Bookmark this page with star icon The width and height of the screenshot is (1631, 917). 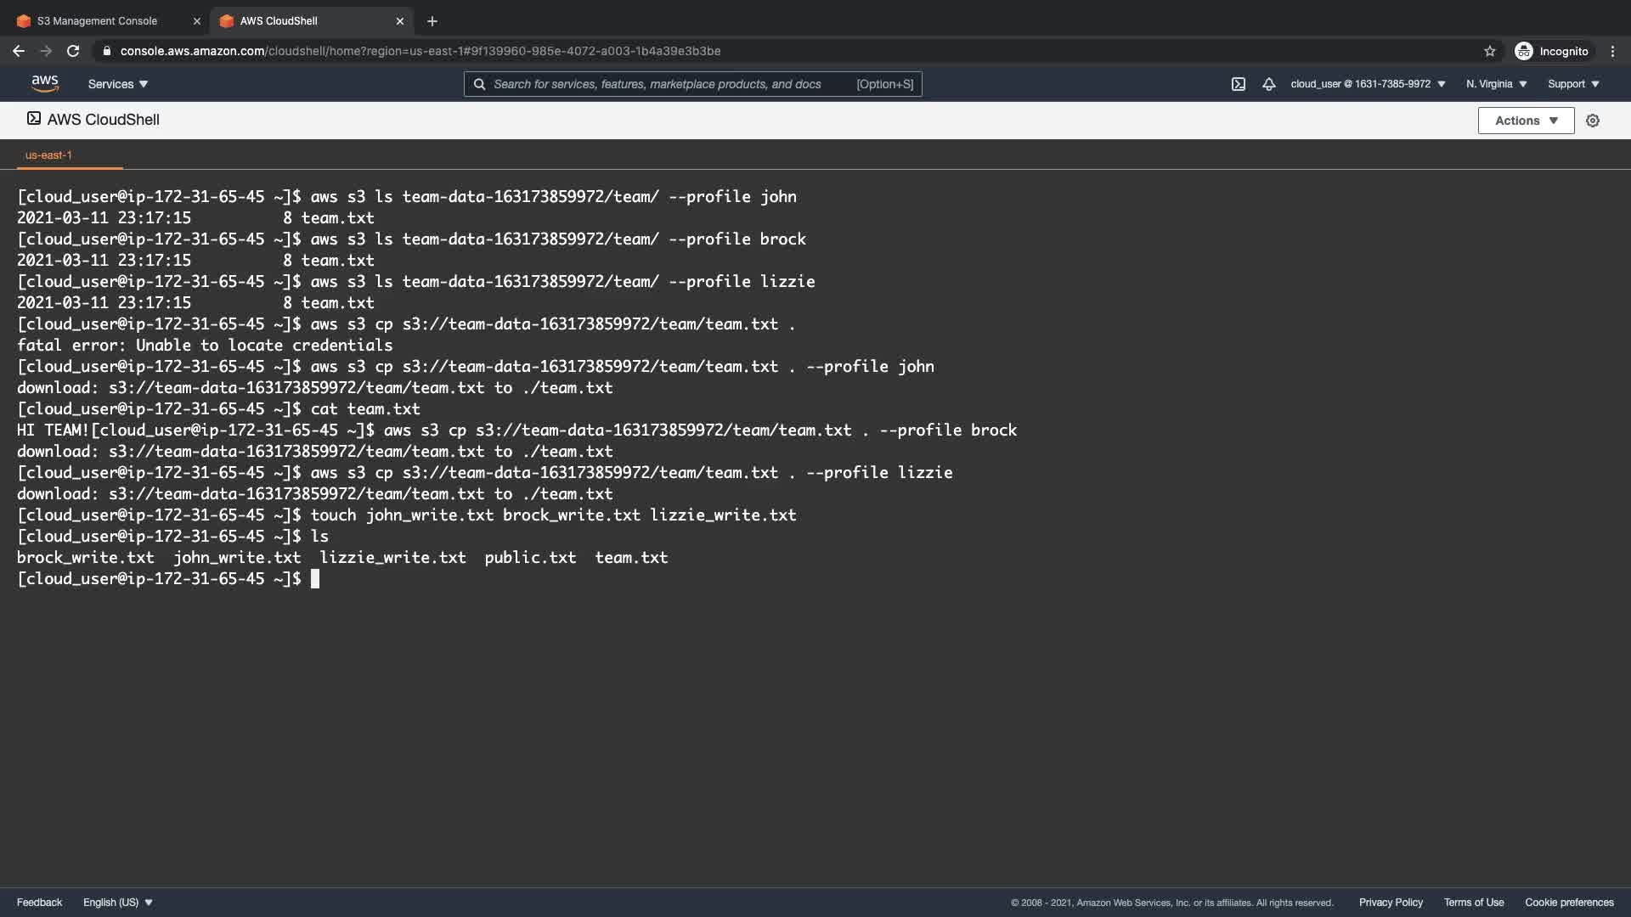(1489, 51)
